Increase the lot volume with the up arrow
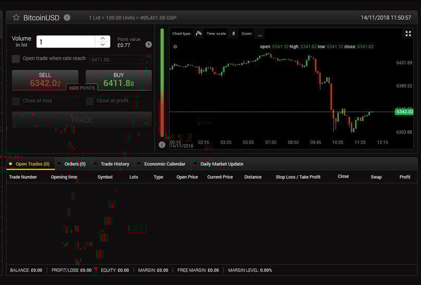Image resolution: width=421 pixels, height=285 pixels. (103, 39)
